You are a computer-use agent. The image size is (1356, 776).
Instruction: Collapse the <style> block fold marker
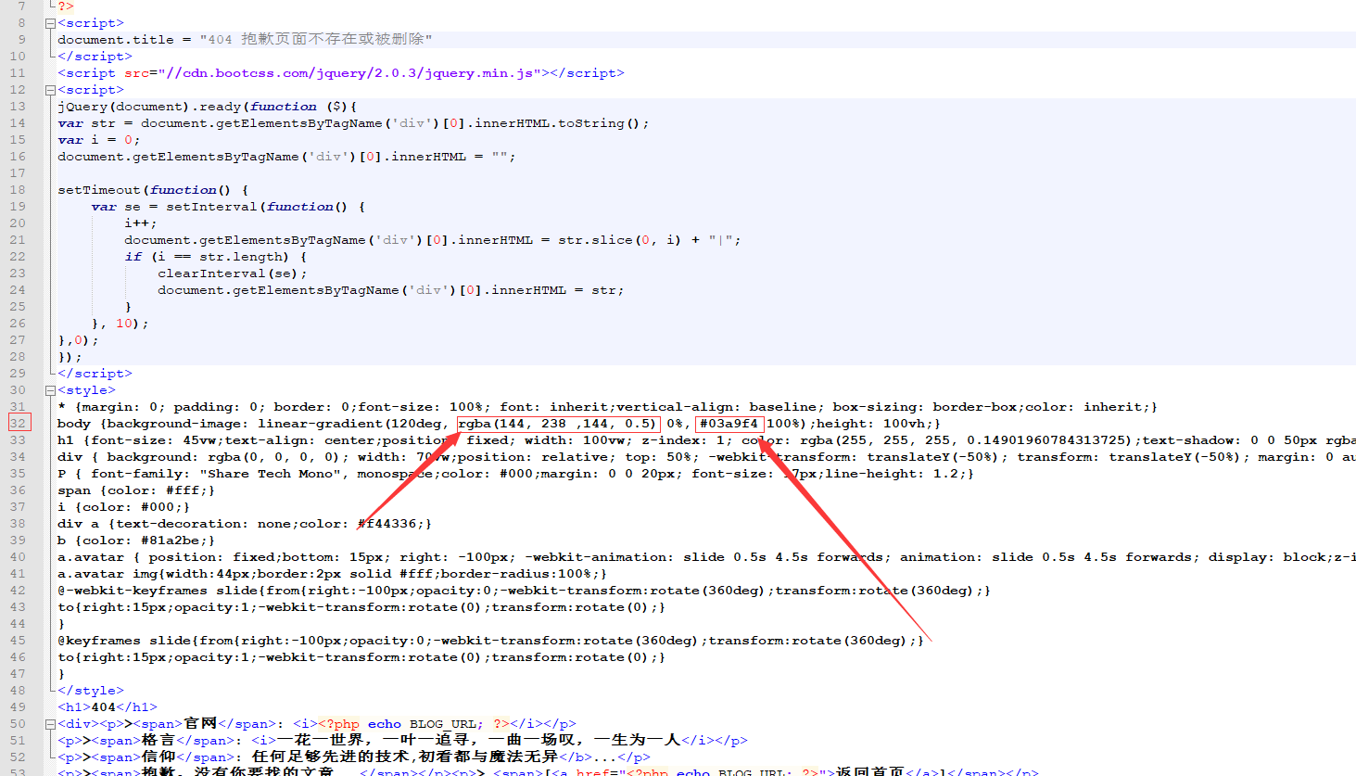[x=50, y=390]
